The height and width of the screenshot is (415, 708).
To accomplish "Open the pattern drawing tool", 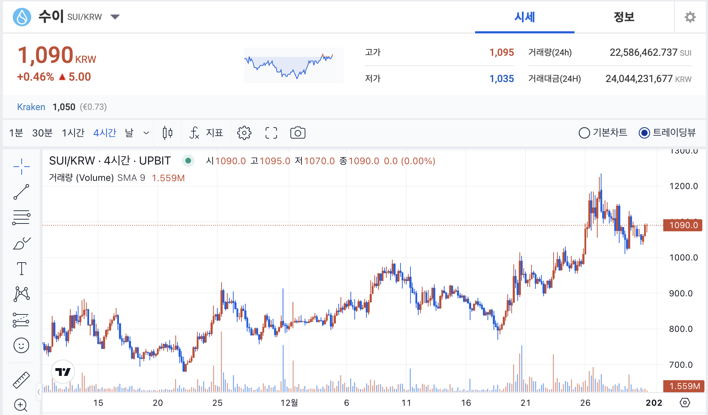I will tap(21, 294).
